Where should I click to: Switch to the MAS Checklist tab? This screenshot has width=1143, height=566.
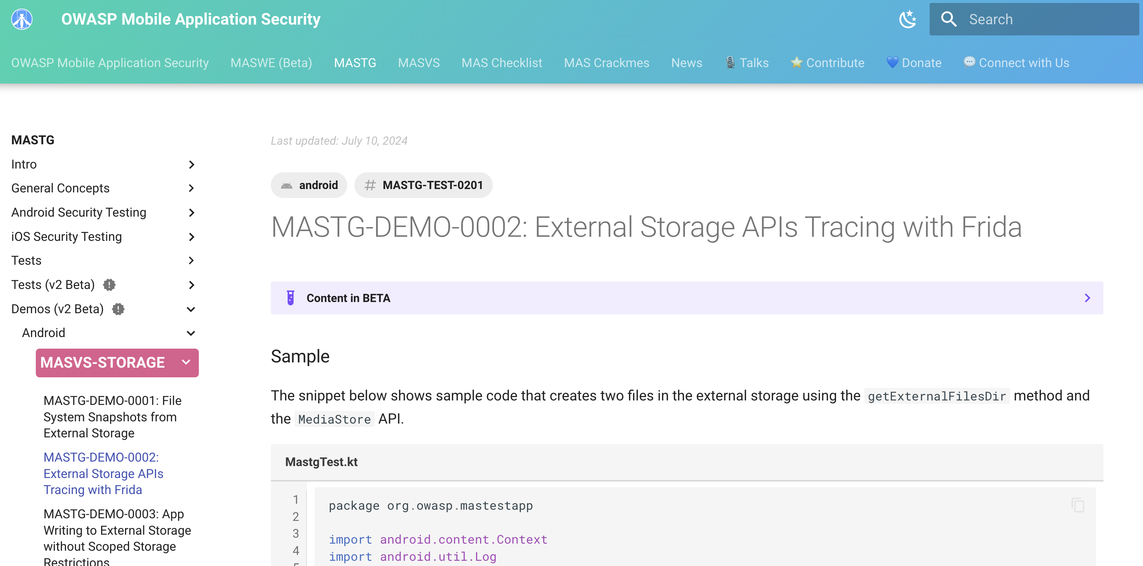501,63
